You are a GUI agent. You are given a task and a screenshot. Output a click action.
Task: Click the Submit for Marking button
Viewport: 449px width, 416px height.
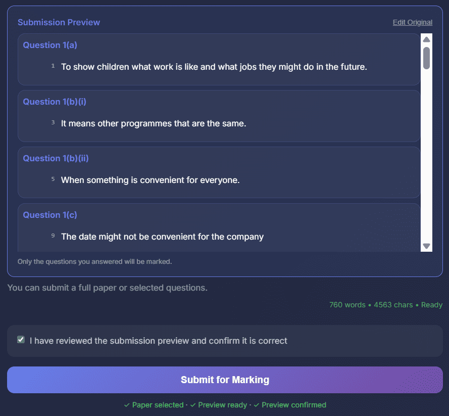pyautogui.click(x=225, y=380)
